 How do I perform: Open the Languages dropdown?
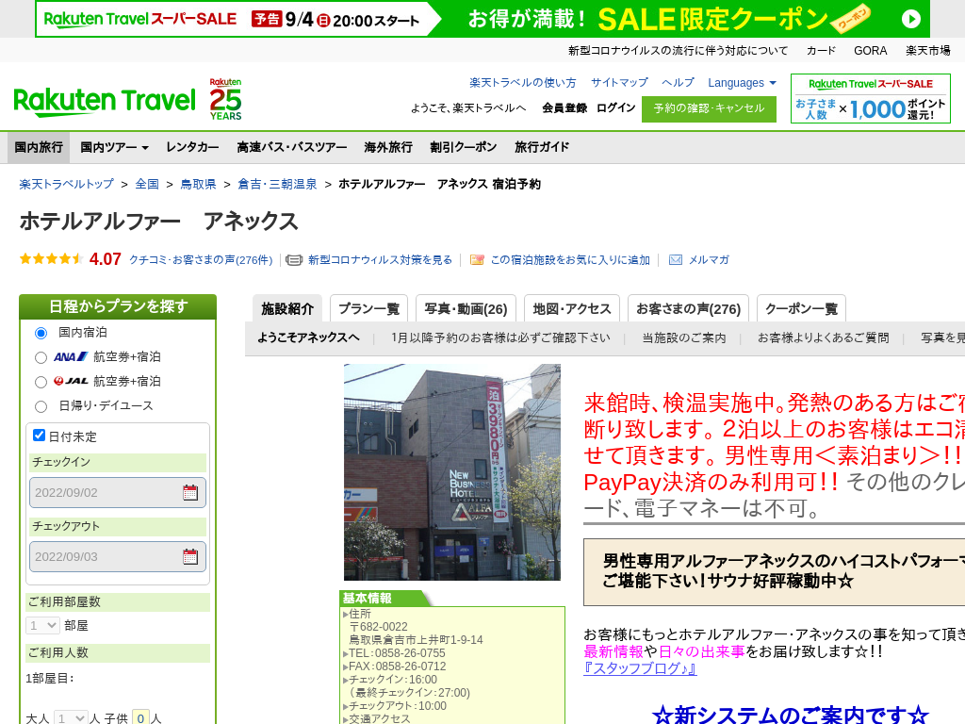(743, 83)
